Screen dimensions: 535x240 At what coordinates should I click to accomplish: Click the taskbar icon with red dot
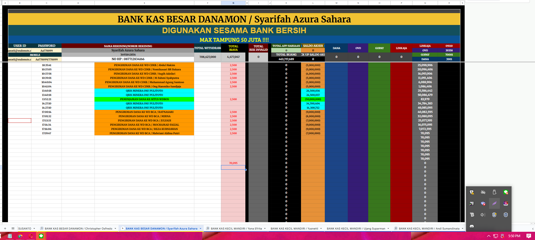pos(502,236)
